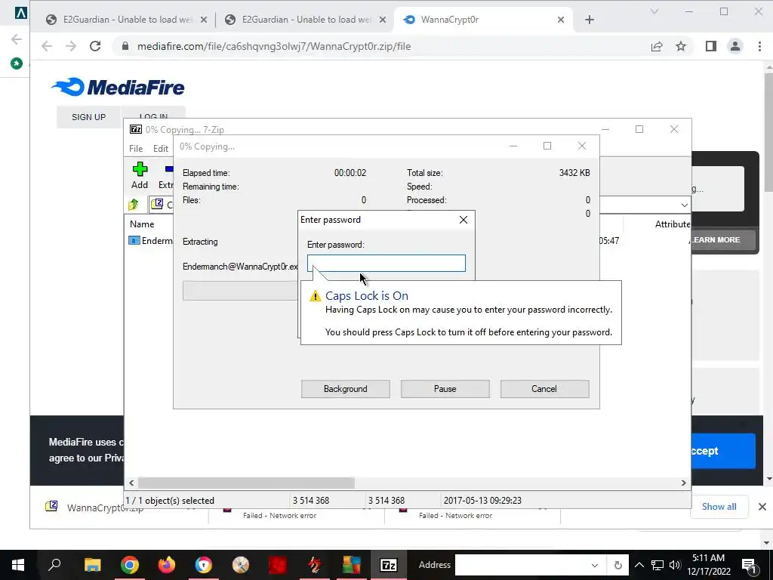Screen dimensions: 773x580
Task: Click Show all downloads
Action: (719, 507)
